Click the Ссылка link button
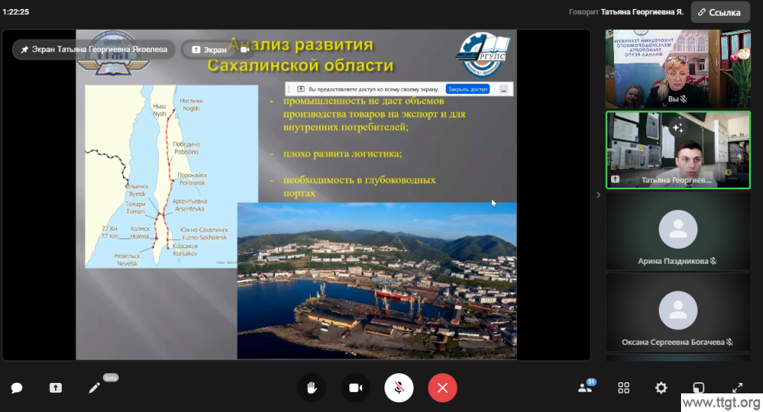Viewport: 763px width, 412px height. tap(720, 12)
